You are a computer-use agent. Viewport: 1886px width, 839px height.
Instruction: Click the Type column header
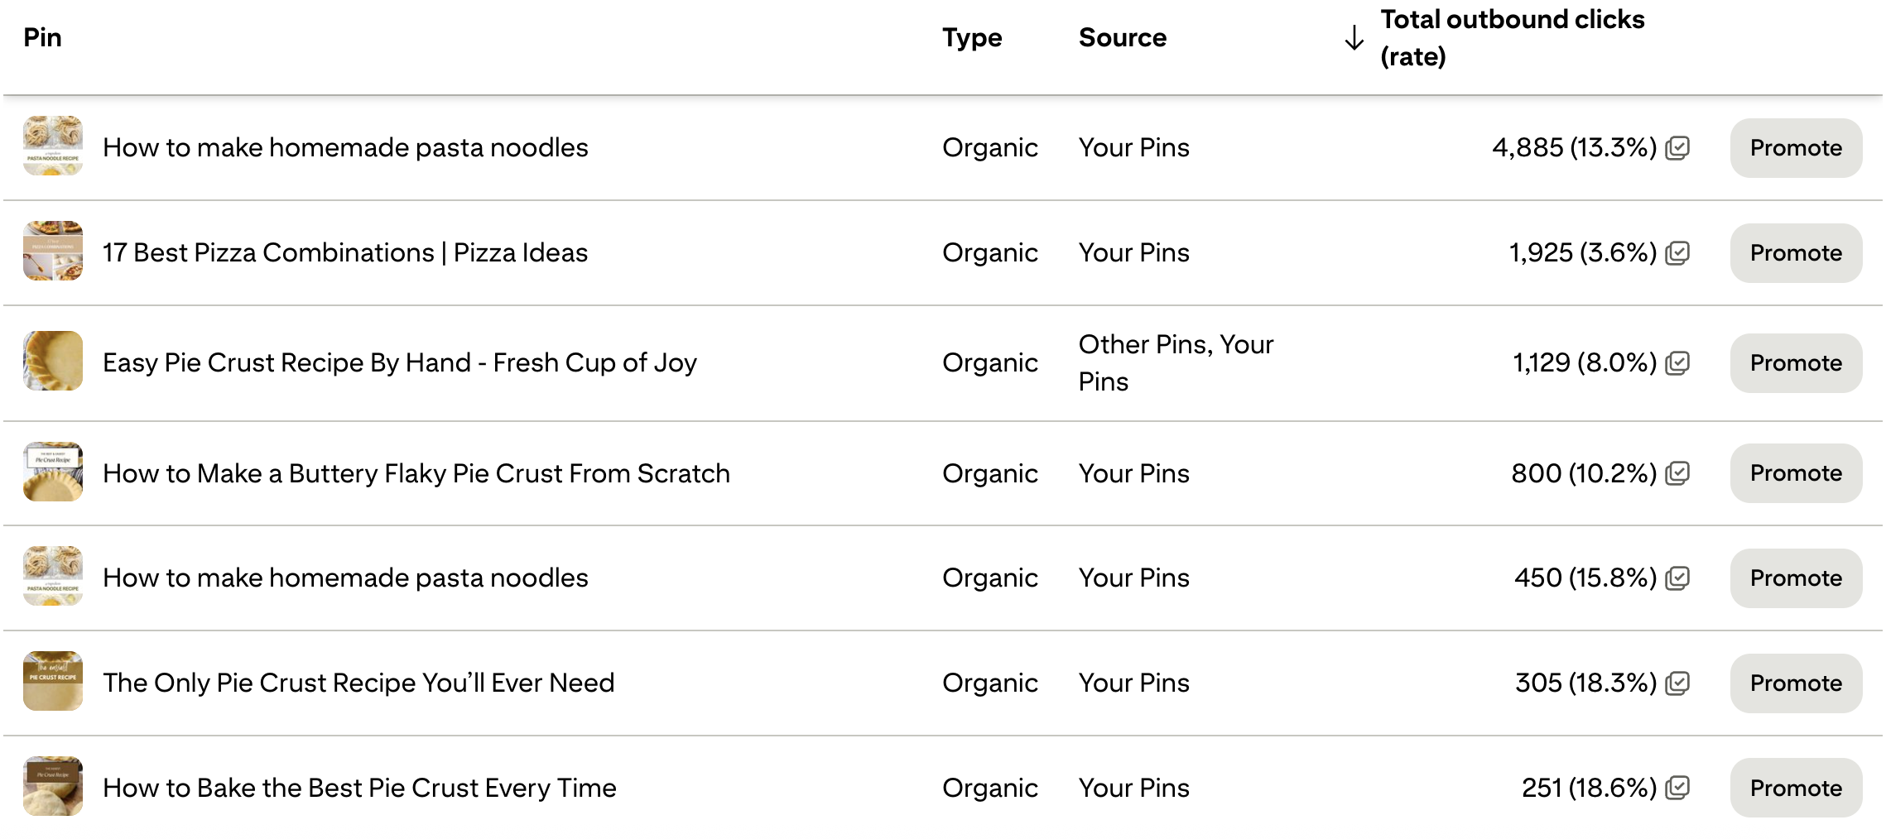pos(972,36)
